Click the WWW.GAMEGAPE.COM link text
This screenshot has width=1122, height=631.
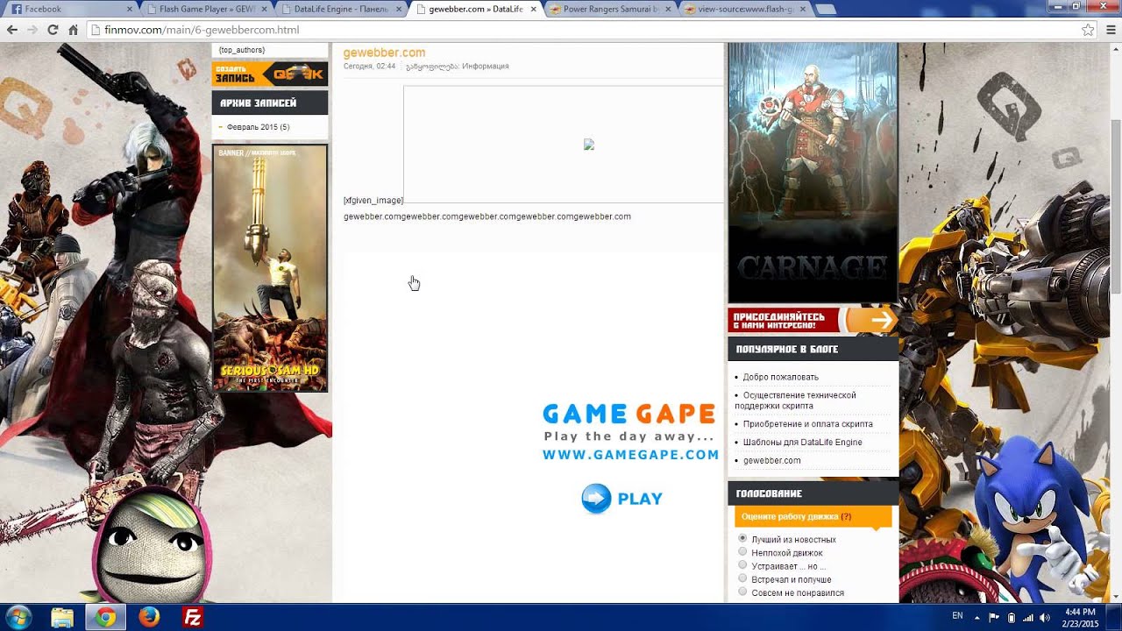coord(630,455)
